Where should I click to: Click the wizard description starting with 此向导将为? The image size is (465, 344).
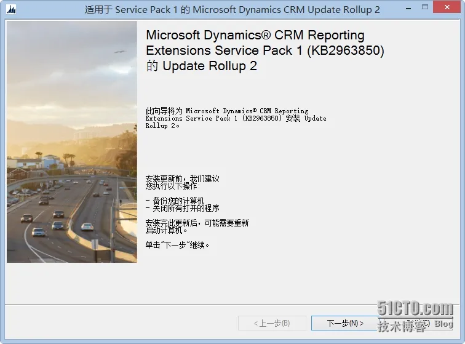click(x=236, y=118)
